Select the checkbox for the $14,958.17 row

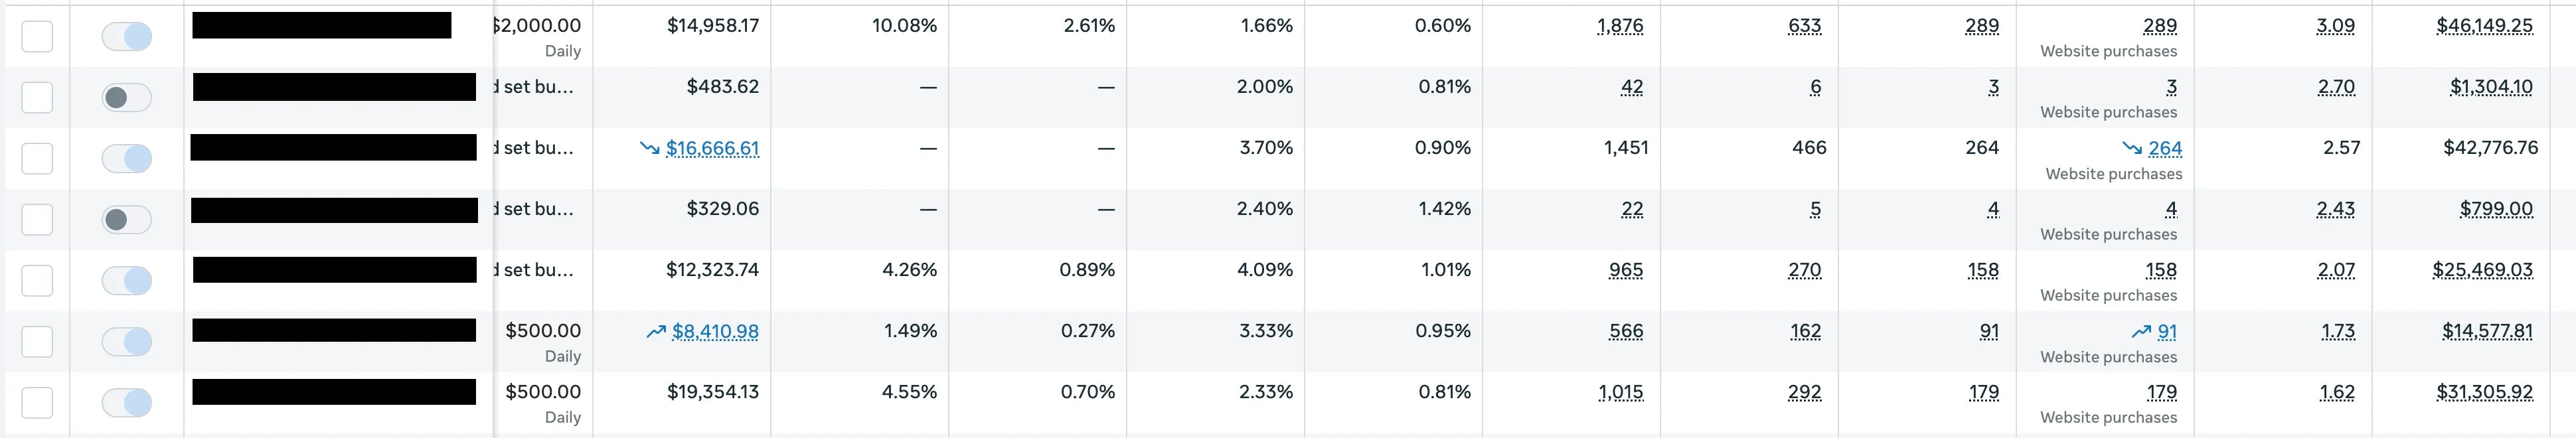click(x=37, y=37)
